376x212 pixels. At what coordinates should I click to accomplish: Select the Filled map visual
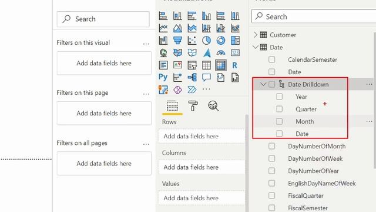pos(177,52)
